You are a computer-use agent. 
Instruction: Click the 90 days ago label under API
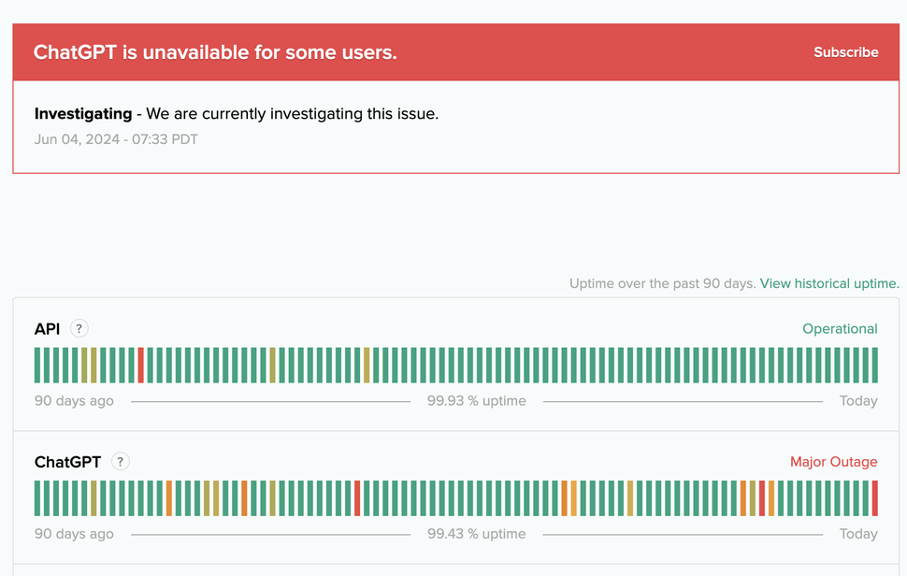73,400
